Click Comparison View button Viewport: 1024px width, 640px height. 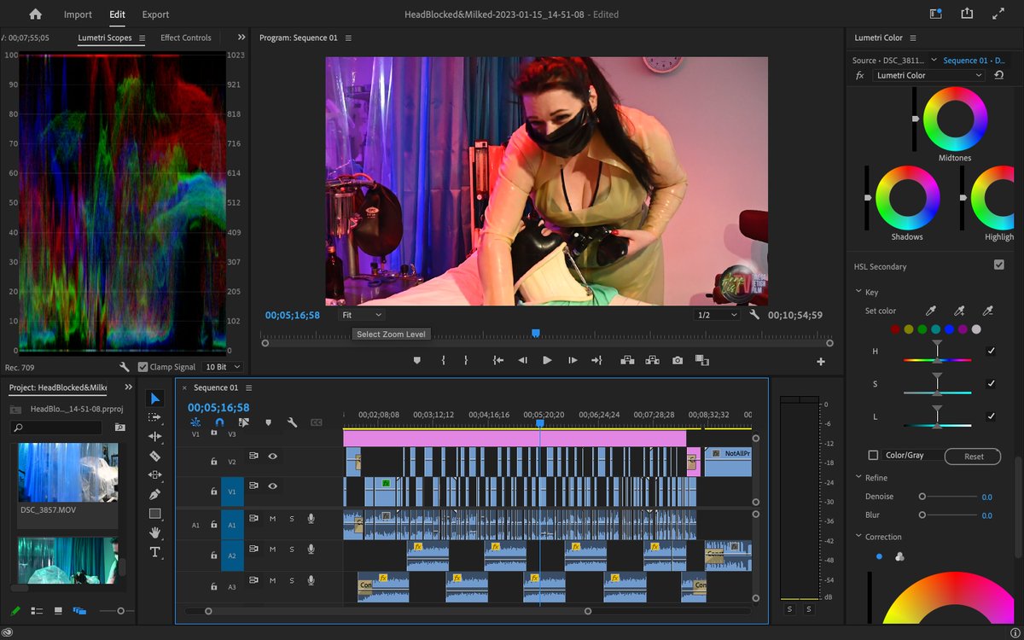[702, 360]
